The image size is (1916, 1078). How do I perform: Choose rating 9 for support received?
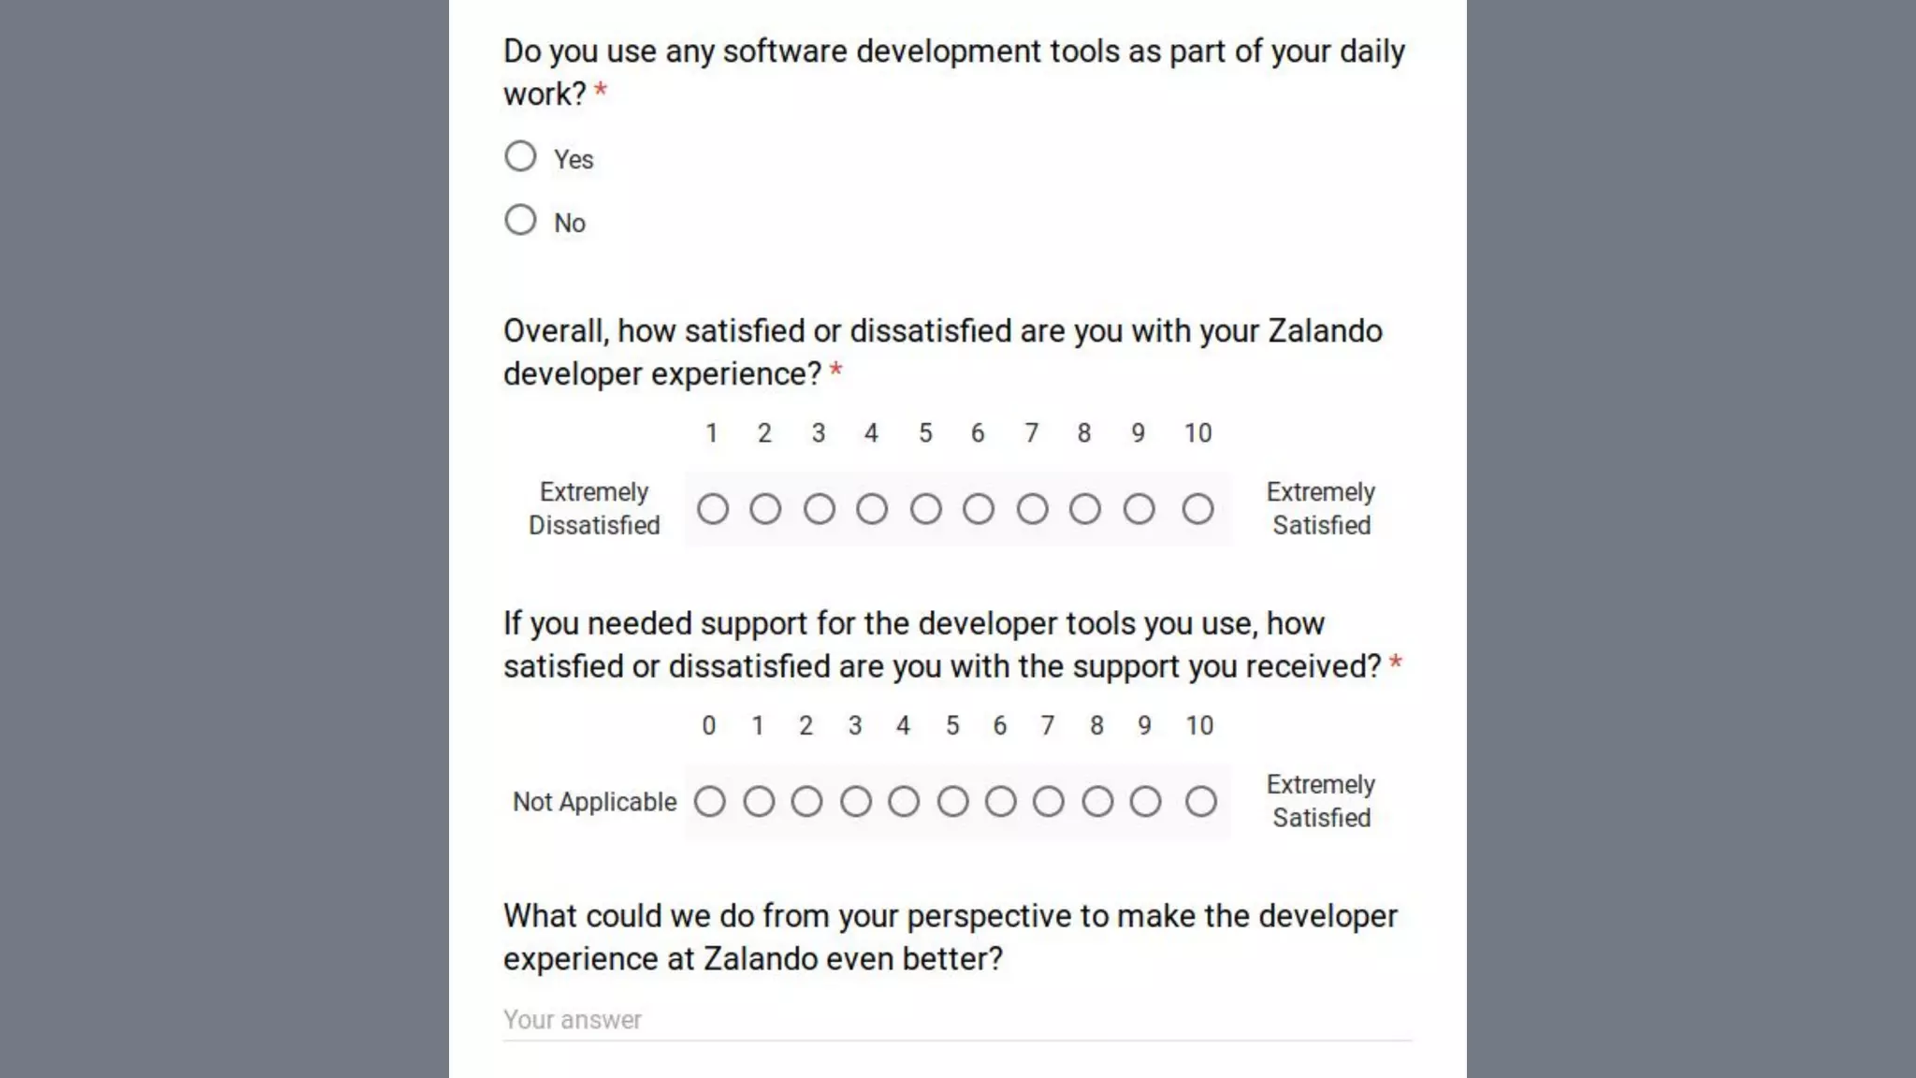click(1146, 802)
